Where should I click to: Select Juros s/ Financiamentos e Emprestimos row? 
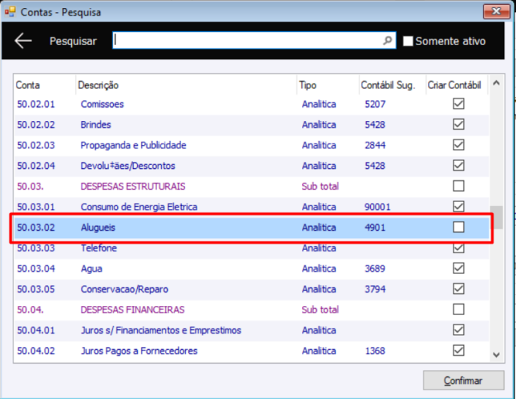252,330
